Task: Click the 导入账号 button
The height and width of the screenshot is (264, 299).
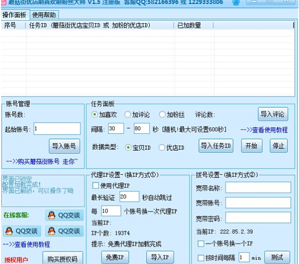Action: point(64,146)
